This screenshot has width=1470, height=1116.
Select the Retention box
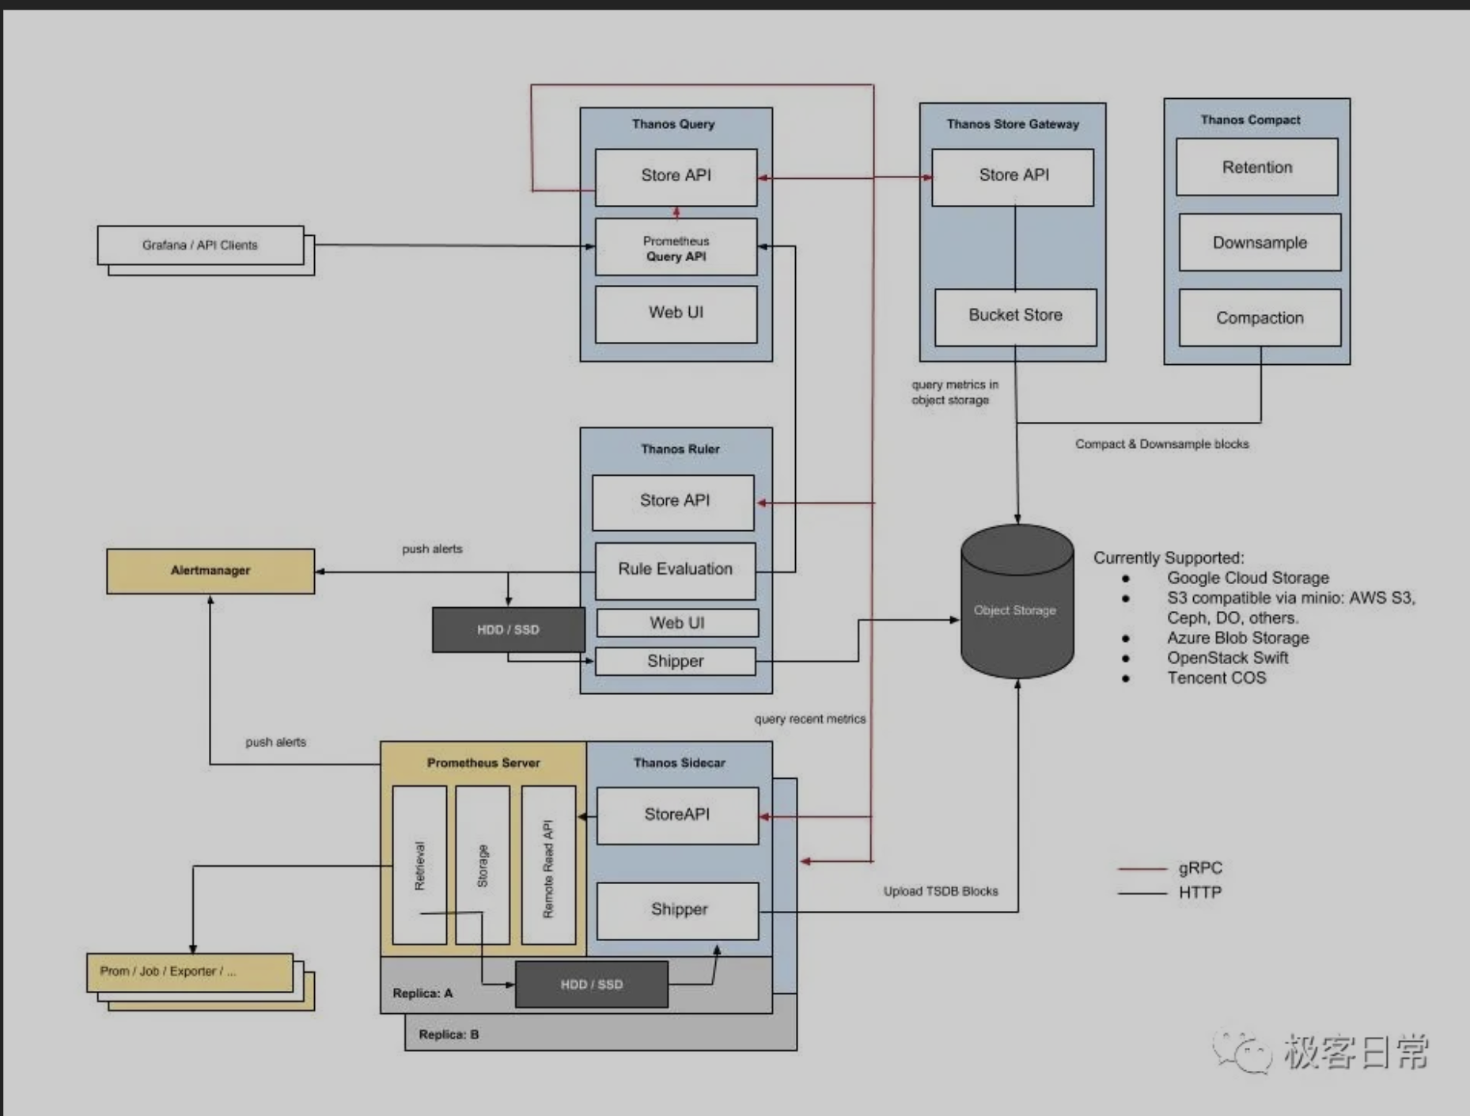pos(1257,167)
